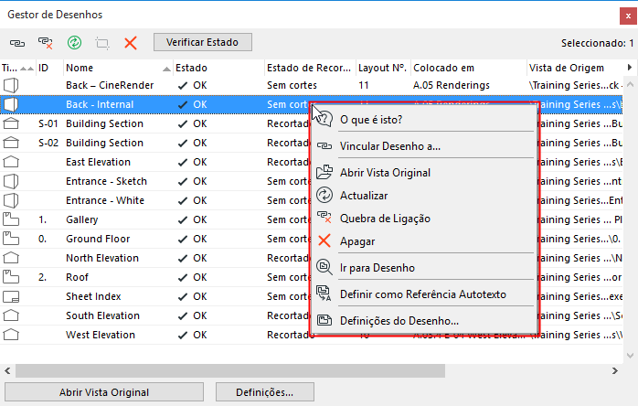Click the break link toolbar icon
Viewport: 638px width, 406px height.
[x=45, y=42]
